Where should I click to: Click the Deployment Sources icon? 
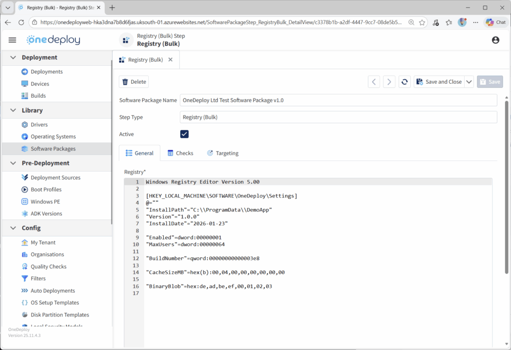tap(25, 177)
